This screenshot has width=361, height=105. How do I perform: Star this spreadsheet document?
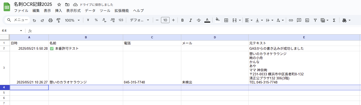tap(59, 5)
